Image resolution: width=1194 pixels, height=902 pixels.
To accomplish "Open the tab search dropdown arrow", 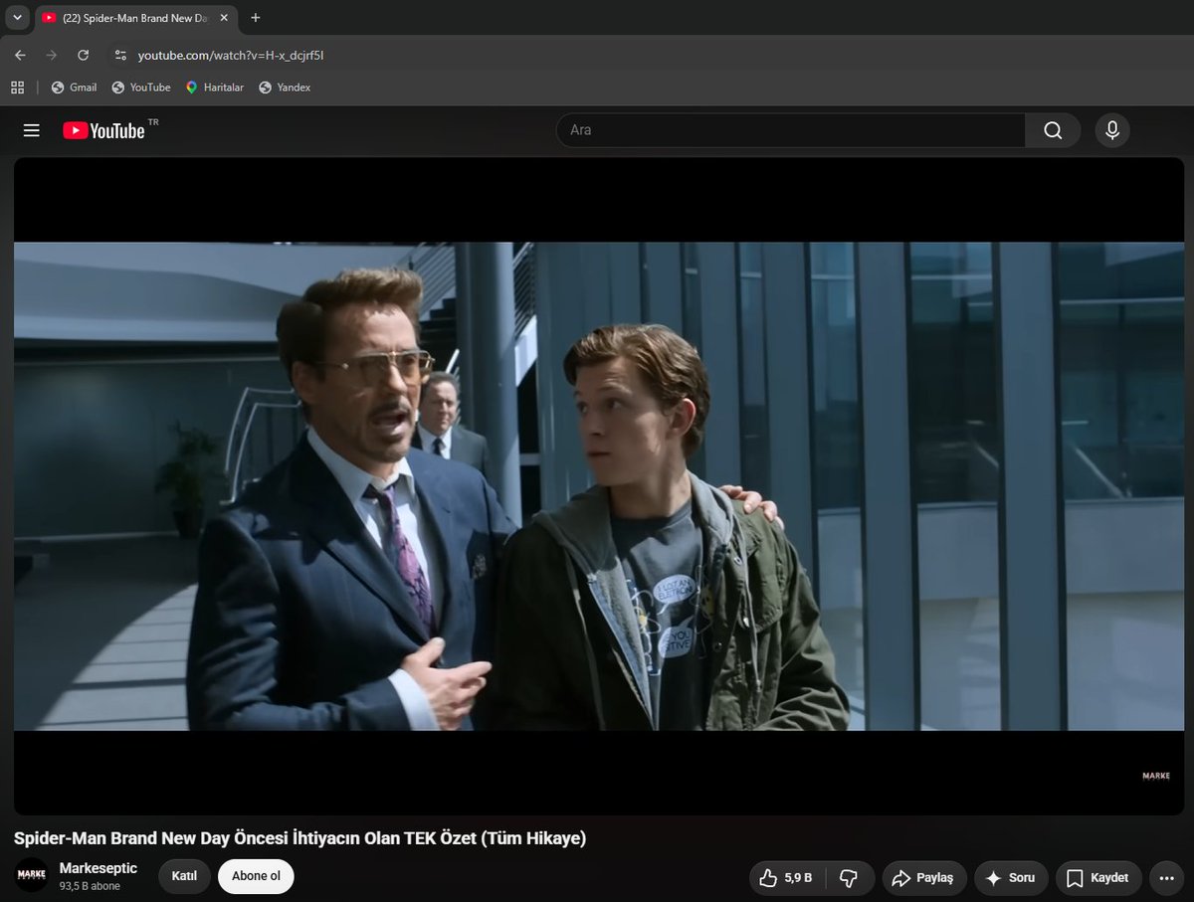I will (x=17, y=18).
